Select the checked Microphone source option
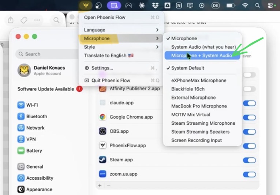Image resolution: width=280 pixels, height=195 pixels. coord(202,38)
